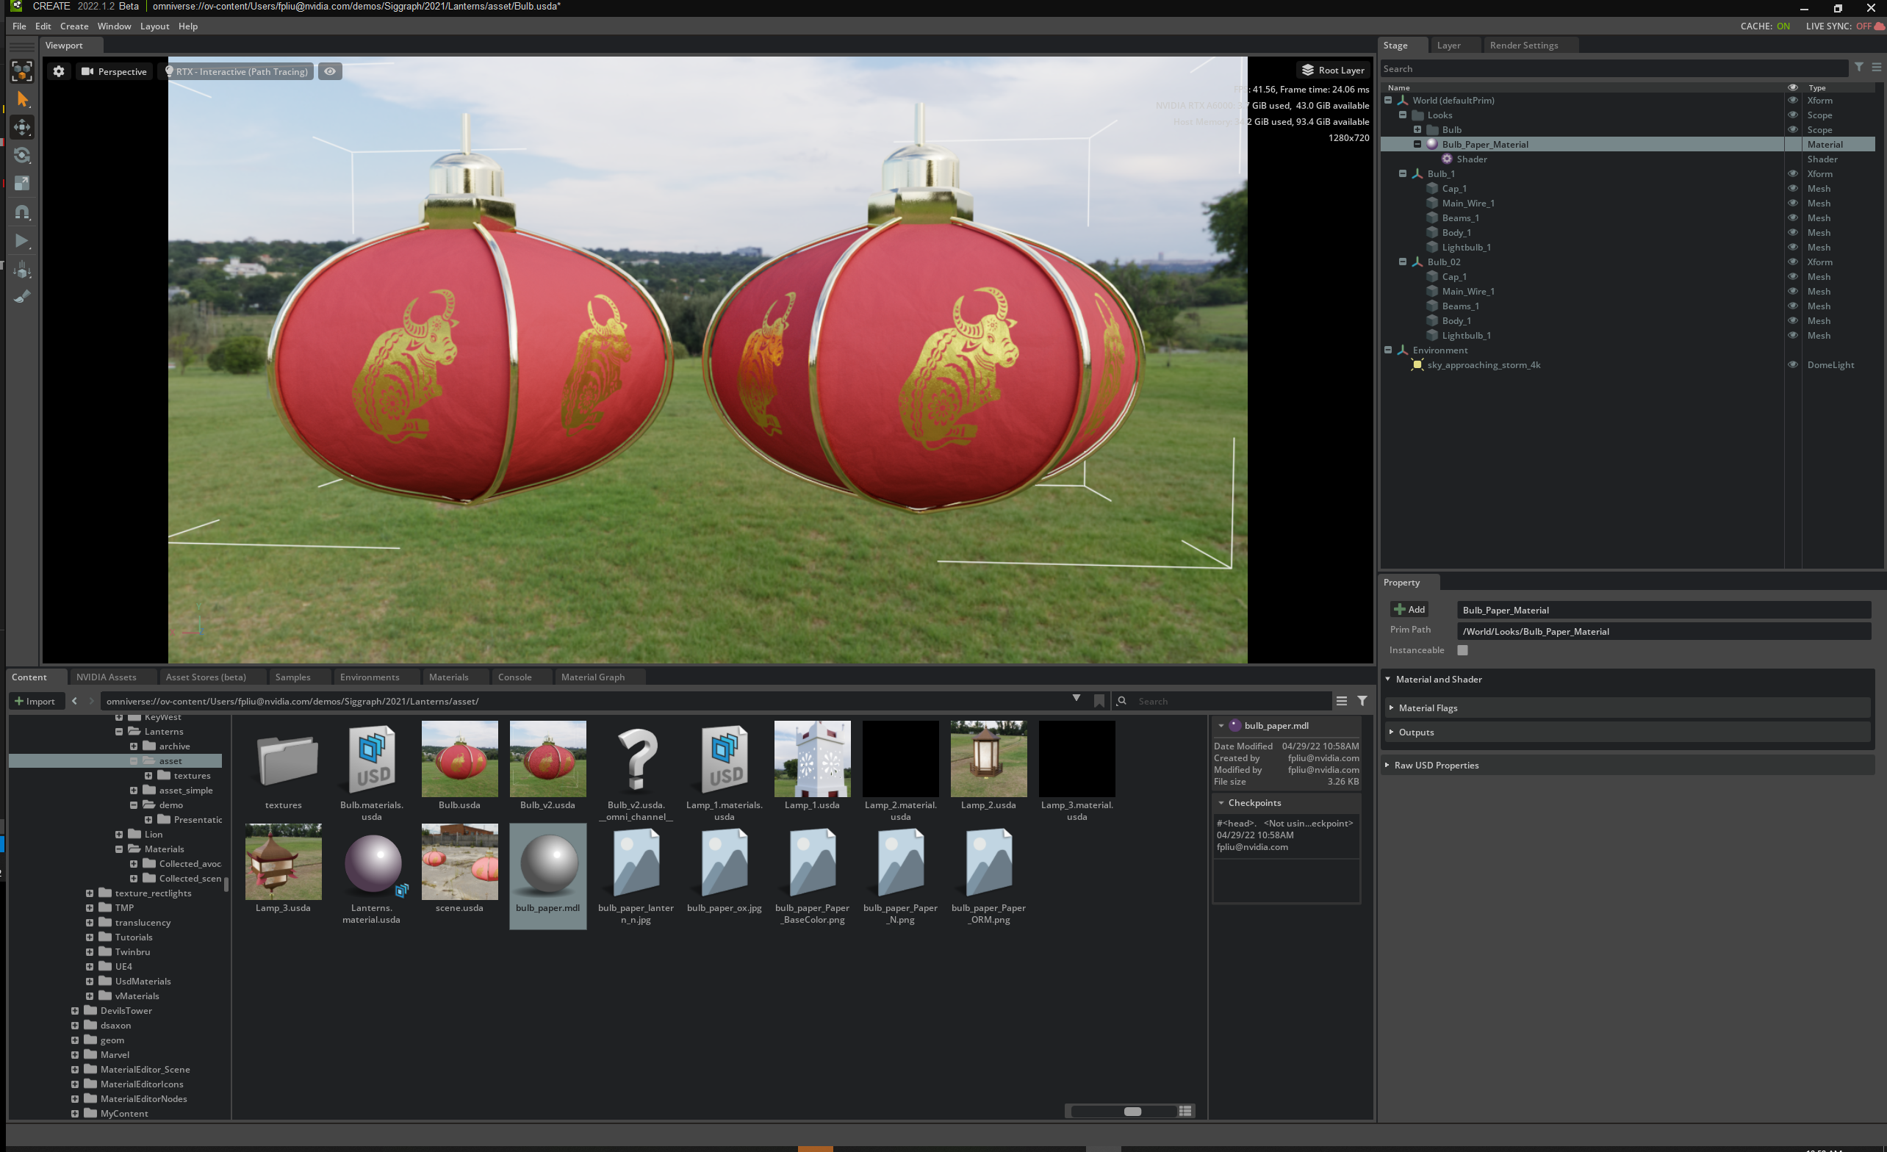Expand the Bulb scope in Looks
Viewport: 1887px width, 1152px height.
tap(1417, 129)
